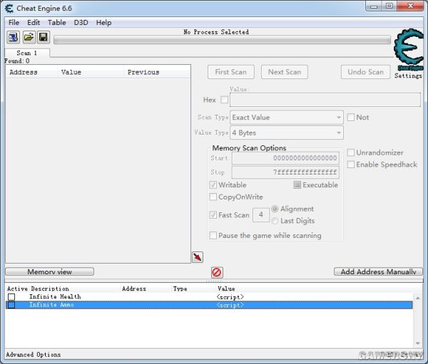The height and width of the screenshot is (364, 428).
Task: Click the Address column header in results
Action: (31, 72)
